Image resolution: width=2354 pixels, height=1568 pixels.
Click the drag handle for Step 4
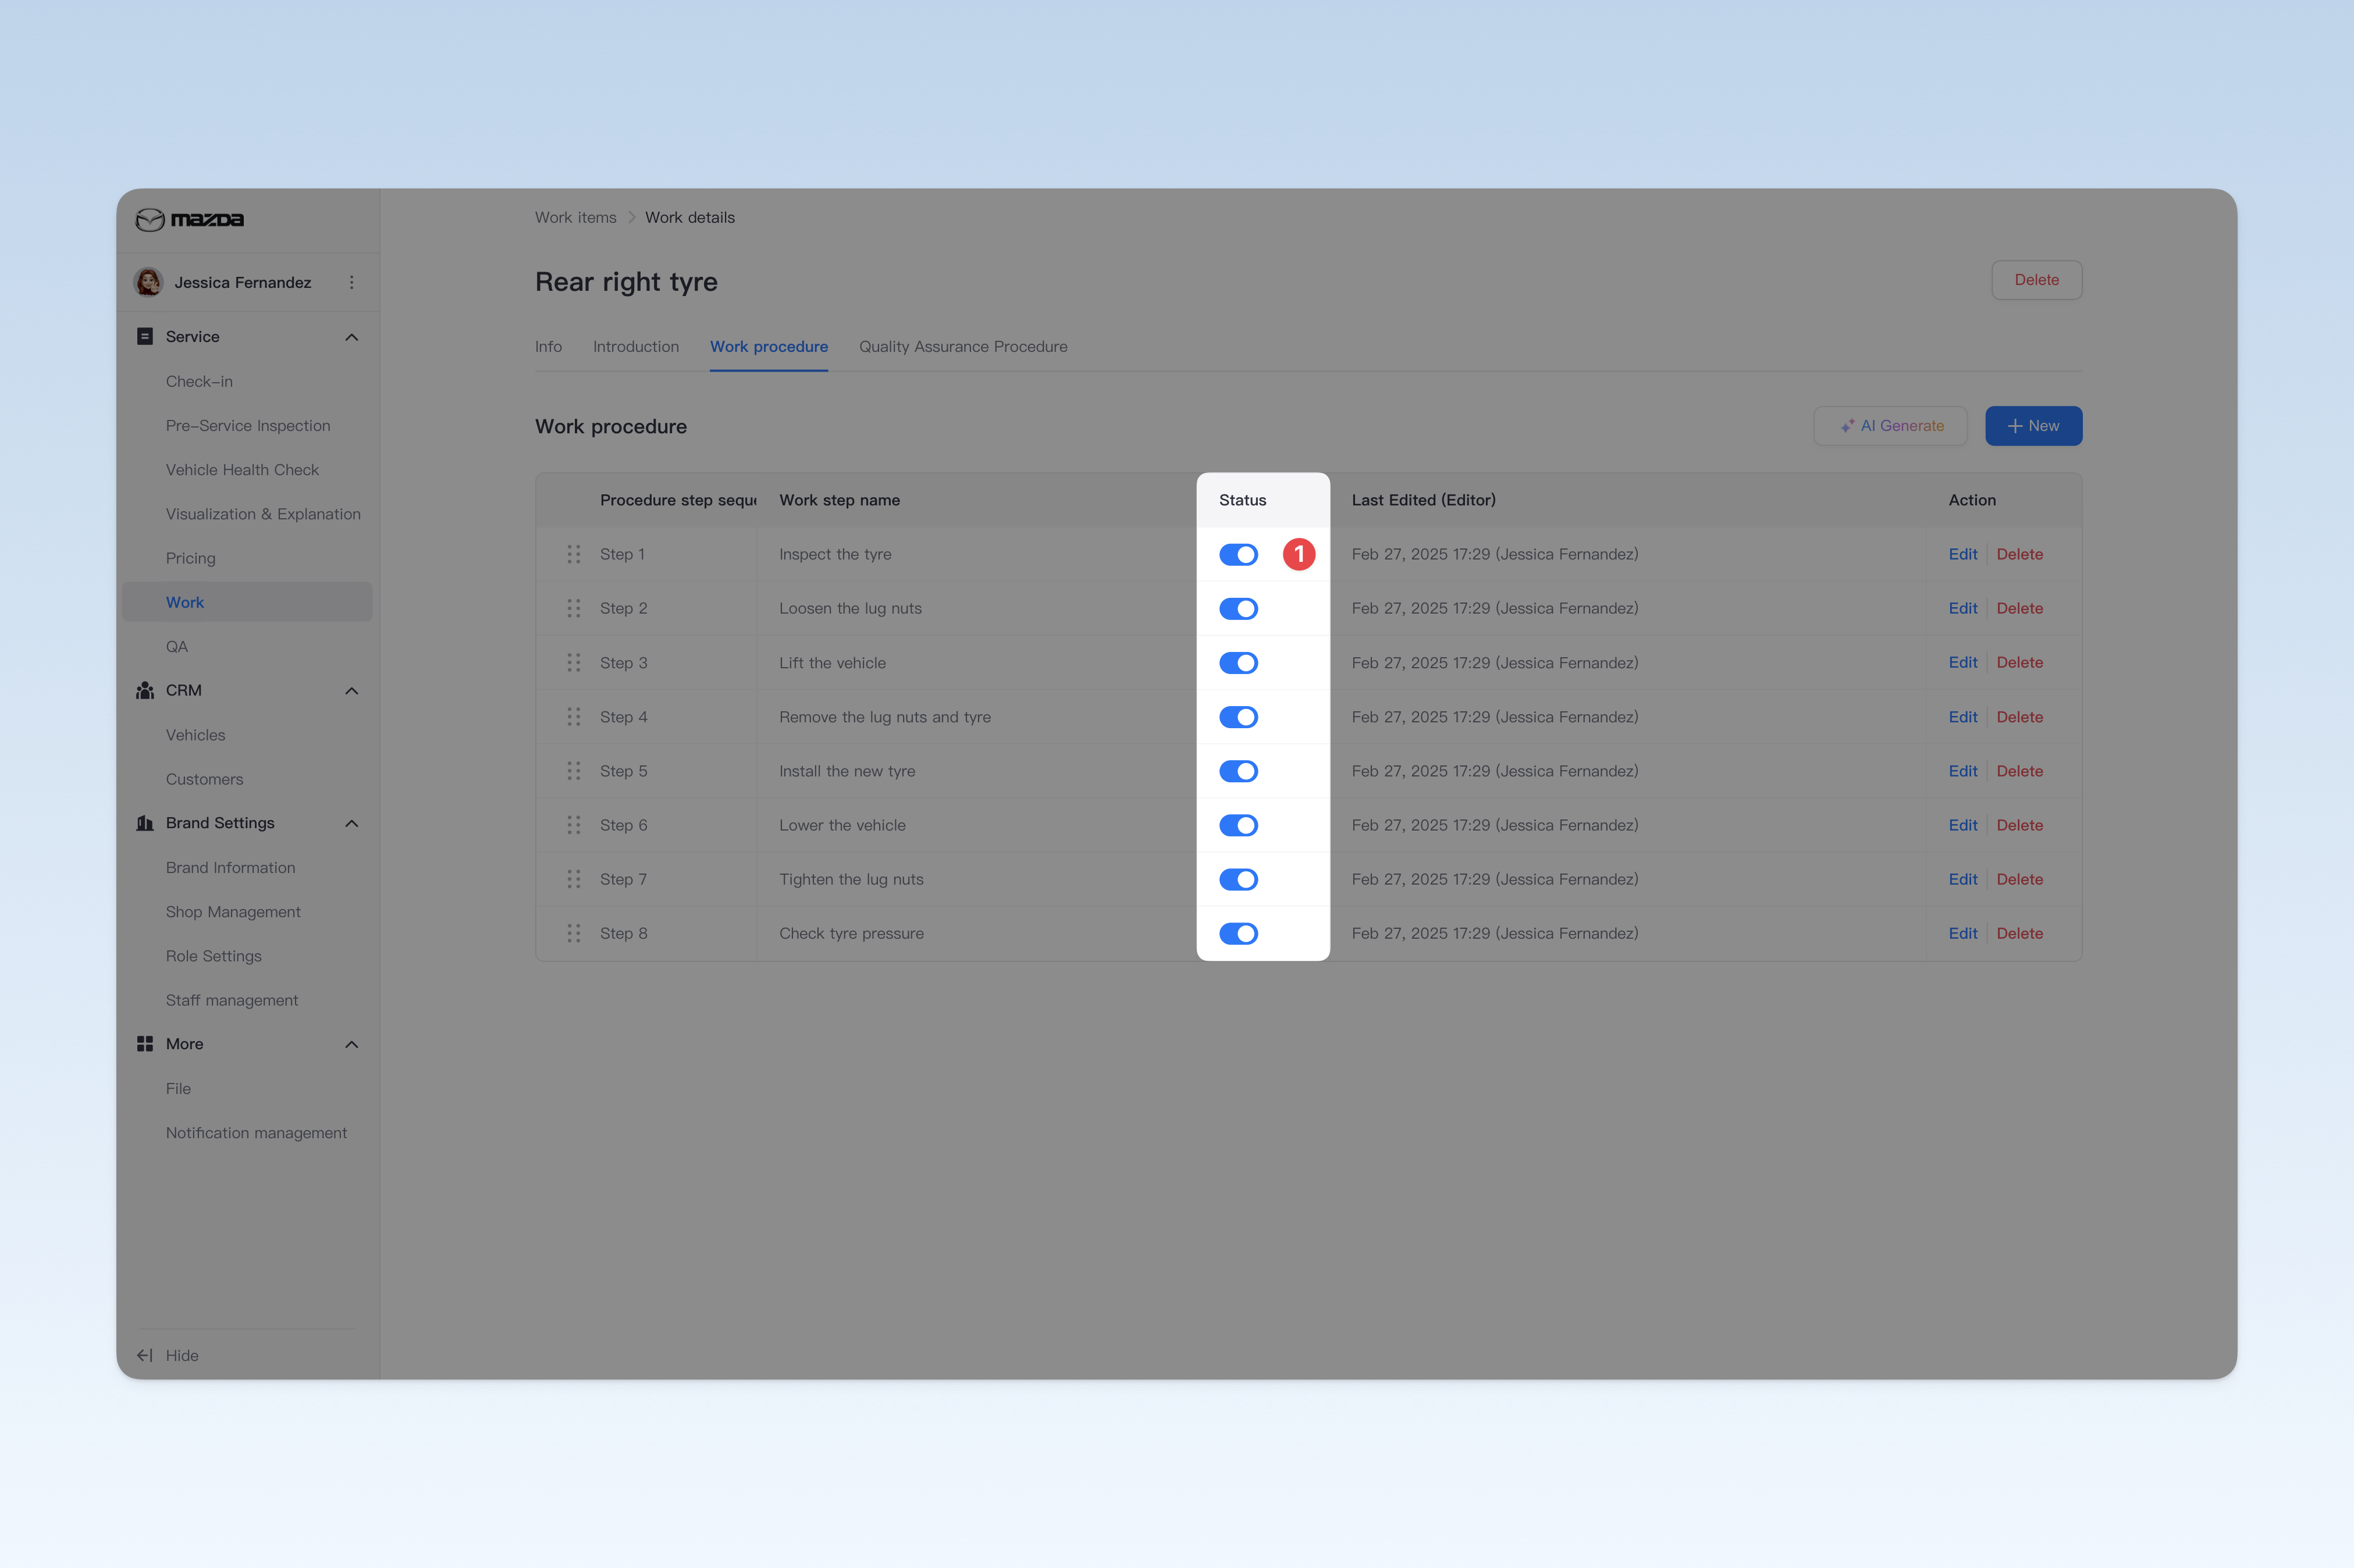coord(574,717)
